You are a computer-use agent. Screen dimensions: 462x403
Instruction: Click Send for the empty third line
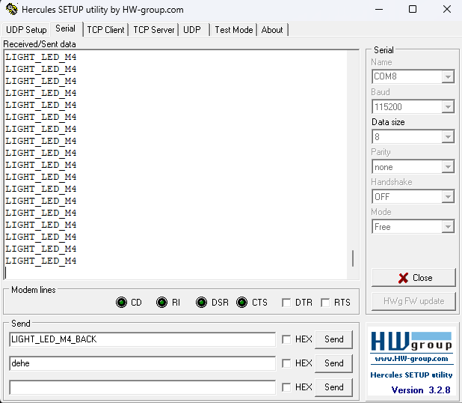click(x=334, y=387)
